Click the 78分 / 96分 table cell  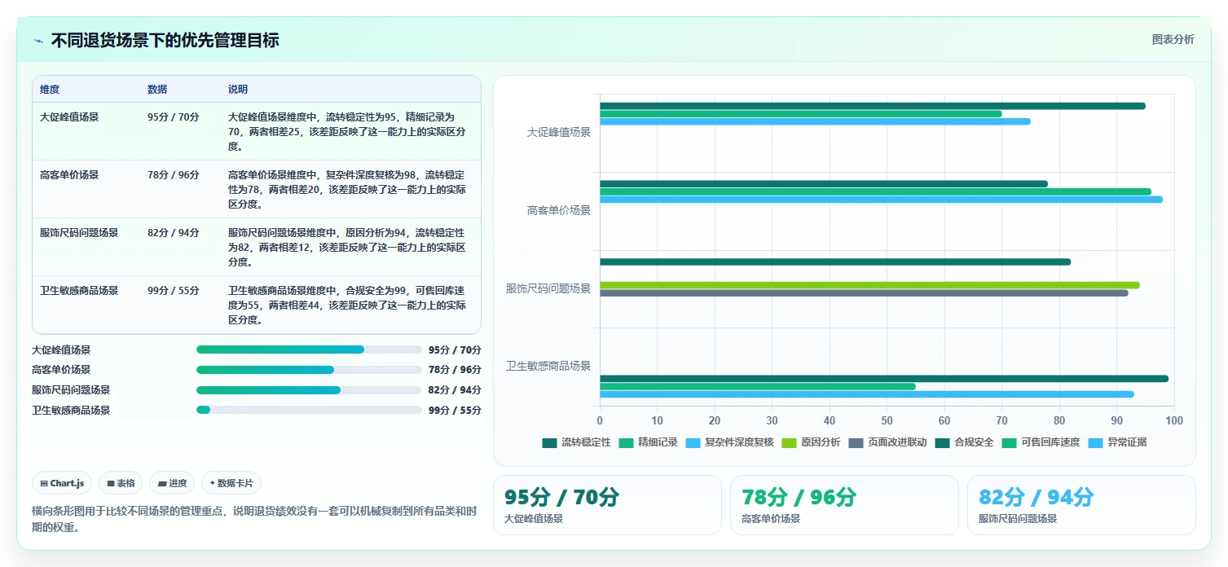tap(174, 174)
